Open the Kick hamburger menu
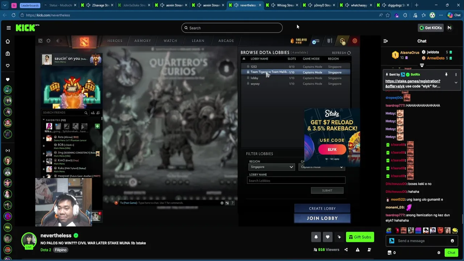This screenshot has height=261, width=464. tap(9, 28)
